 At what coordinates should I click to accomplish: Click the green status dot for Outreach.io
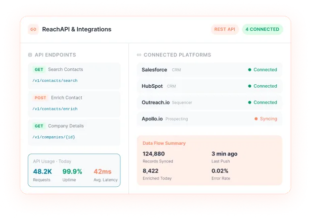click(x=250, y=103)
